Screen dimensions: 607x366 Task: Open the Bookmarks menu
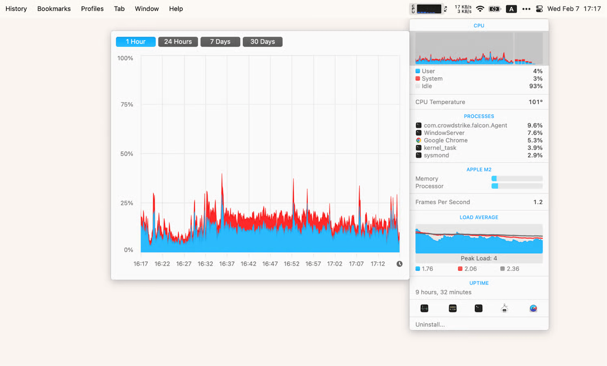tap(54, 9)
